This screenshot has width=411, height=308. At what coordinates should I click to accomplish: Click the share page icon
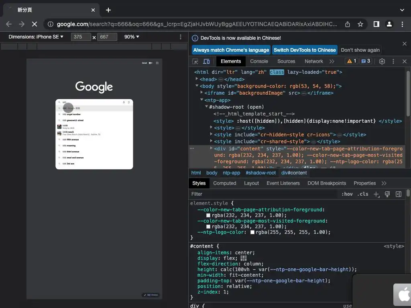pos(348,24)
